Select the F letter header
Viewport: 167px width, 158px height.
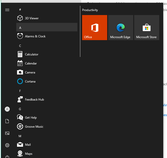click(20, 91)
